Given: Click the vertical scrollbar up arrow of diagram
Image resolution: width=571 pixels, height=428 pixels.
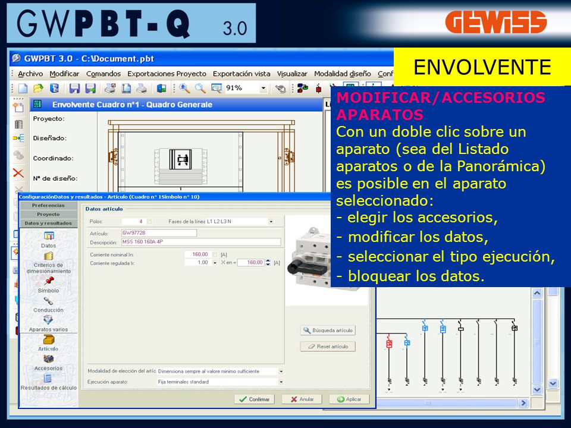Looking at the screenshot, I should point(537,293).
